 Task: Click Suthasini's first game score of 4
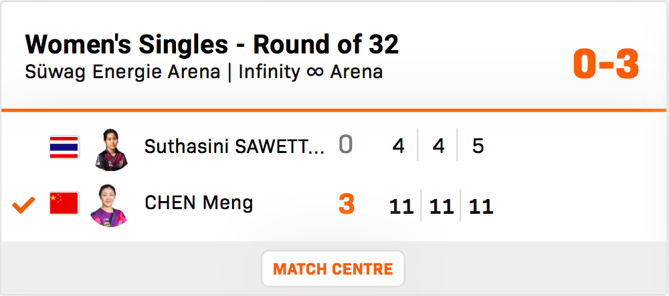tap(399, 146)
